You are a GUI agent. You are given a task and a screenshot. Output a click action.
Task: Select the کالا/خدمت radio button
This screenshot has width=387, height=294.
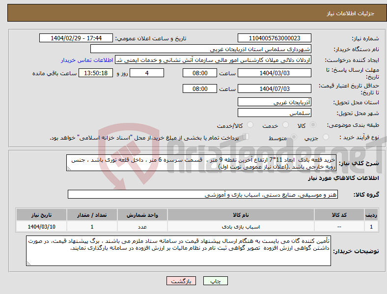(250, 125)
